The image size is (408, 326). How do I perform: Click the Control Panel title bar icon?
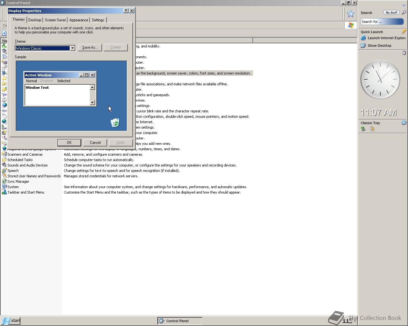tap(3, 3)
